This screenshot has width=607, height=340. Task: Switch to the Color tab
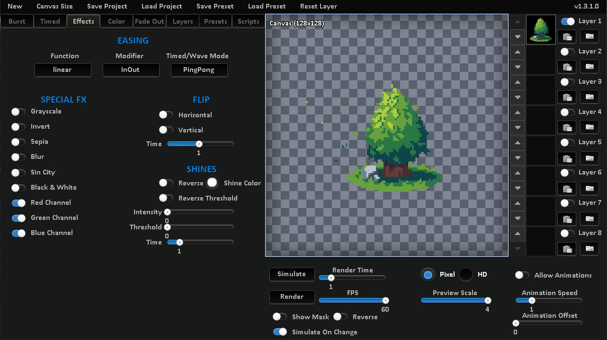(x=116, y=21)
